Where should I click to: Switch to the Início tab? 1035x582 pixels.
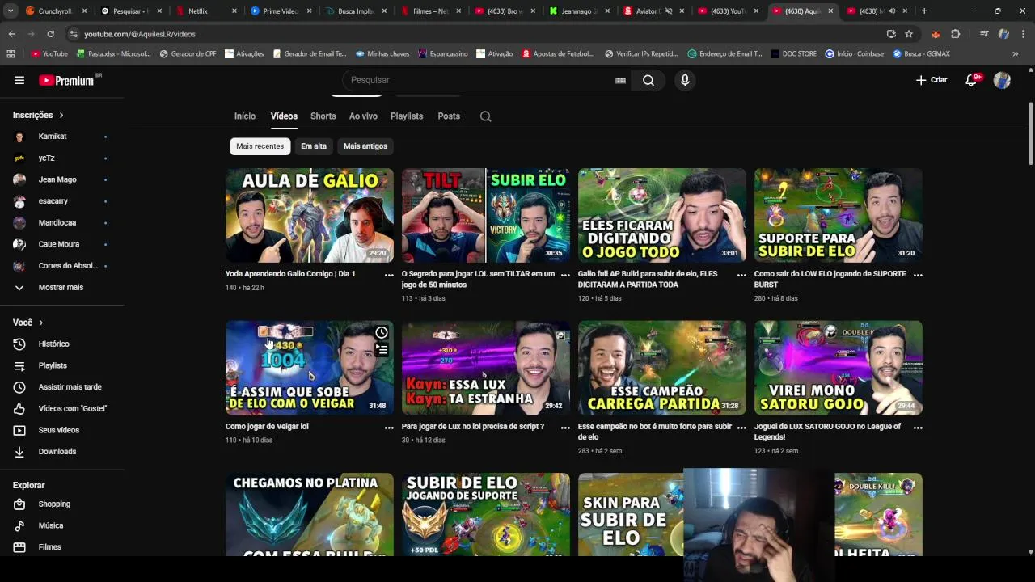pos(245,116)
